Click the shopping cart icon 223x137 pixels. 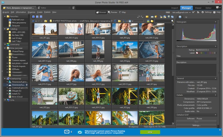pos(193,12)
